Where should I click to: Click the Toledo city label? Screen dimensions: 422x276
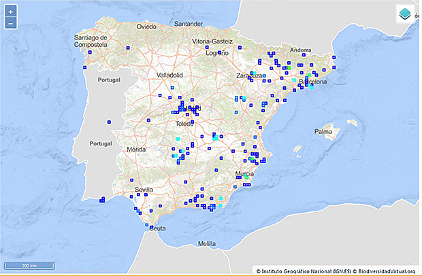pyautogui.click(x=186, y=124)
